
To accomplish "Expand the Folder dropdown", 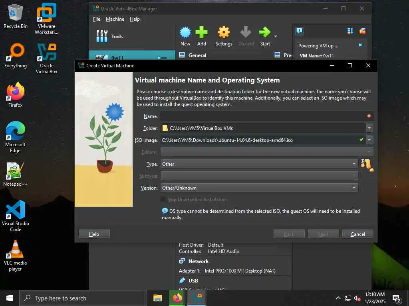I will 369,128.
